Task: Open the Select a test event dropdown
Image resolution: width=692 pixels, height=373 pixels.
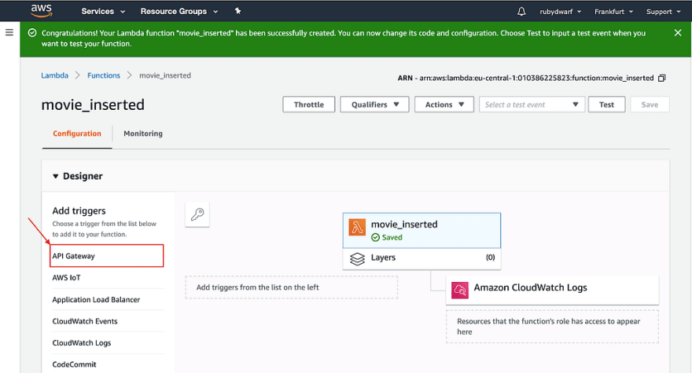Action: [532, 104]
